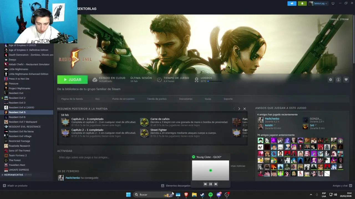This screenshot has width=355, height=199.
Task: Pause the Spotify mini player track
Action: 211,184
